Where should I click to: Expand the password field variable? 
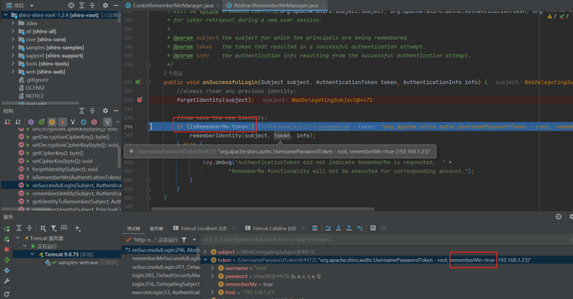[212, 276]
